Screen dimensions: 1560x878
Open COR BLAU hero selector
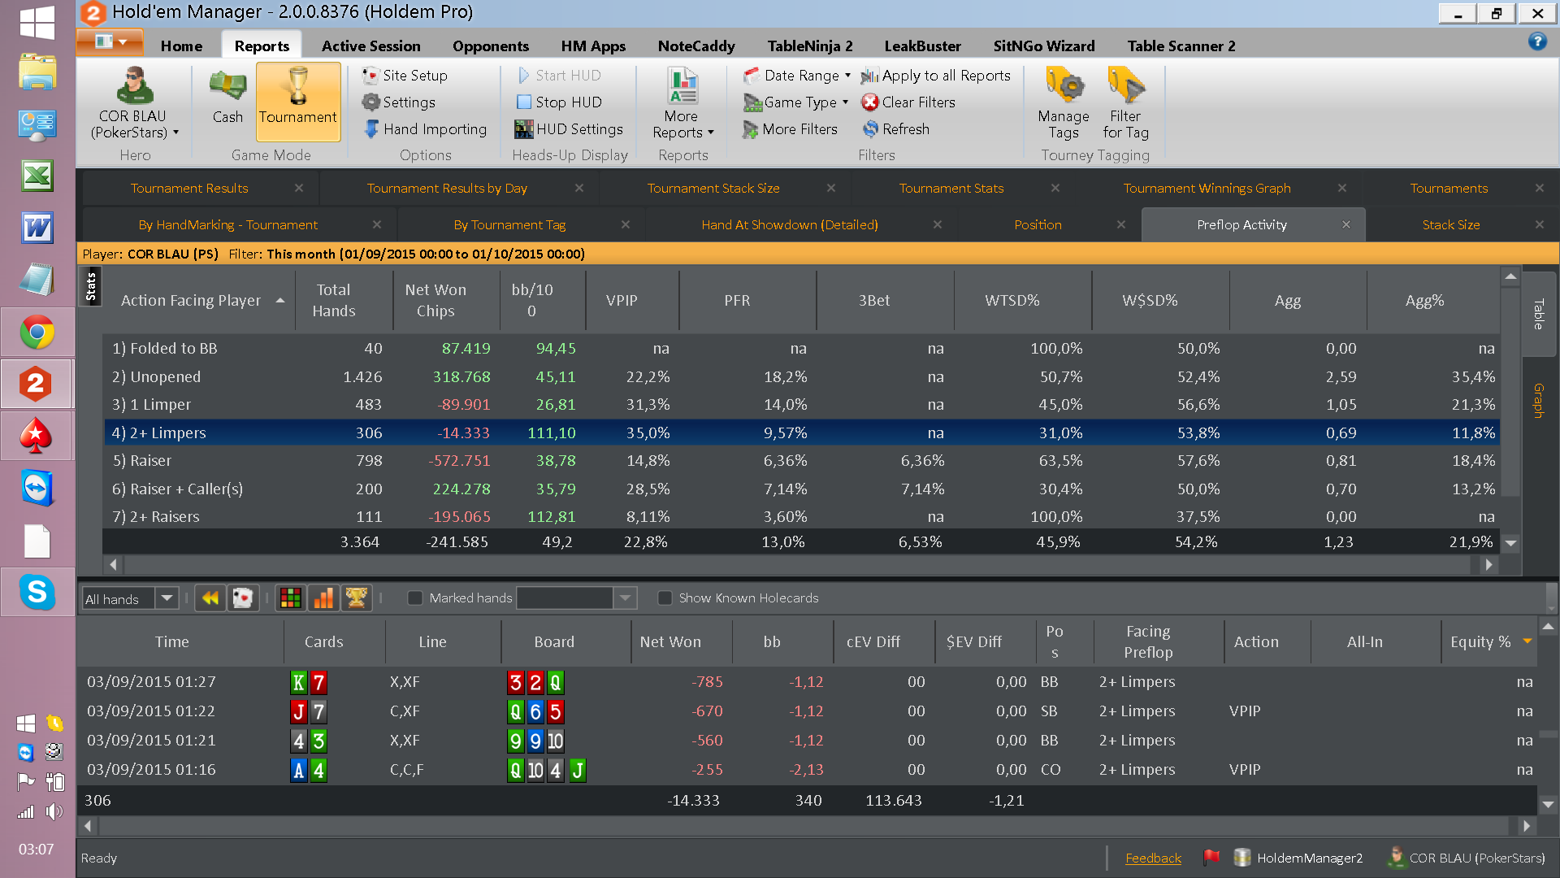point(134,102)
